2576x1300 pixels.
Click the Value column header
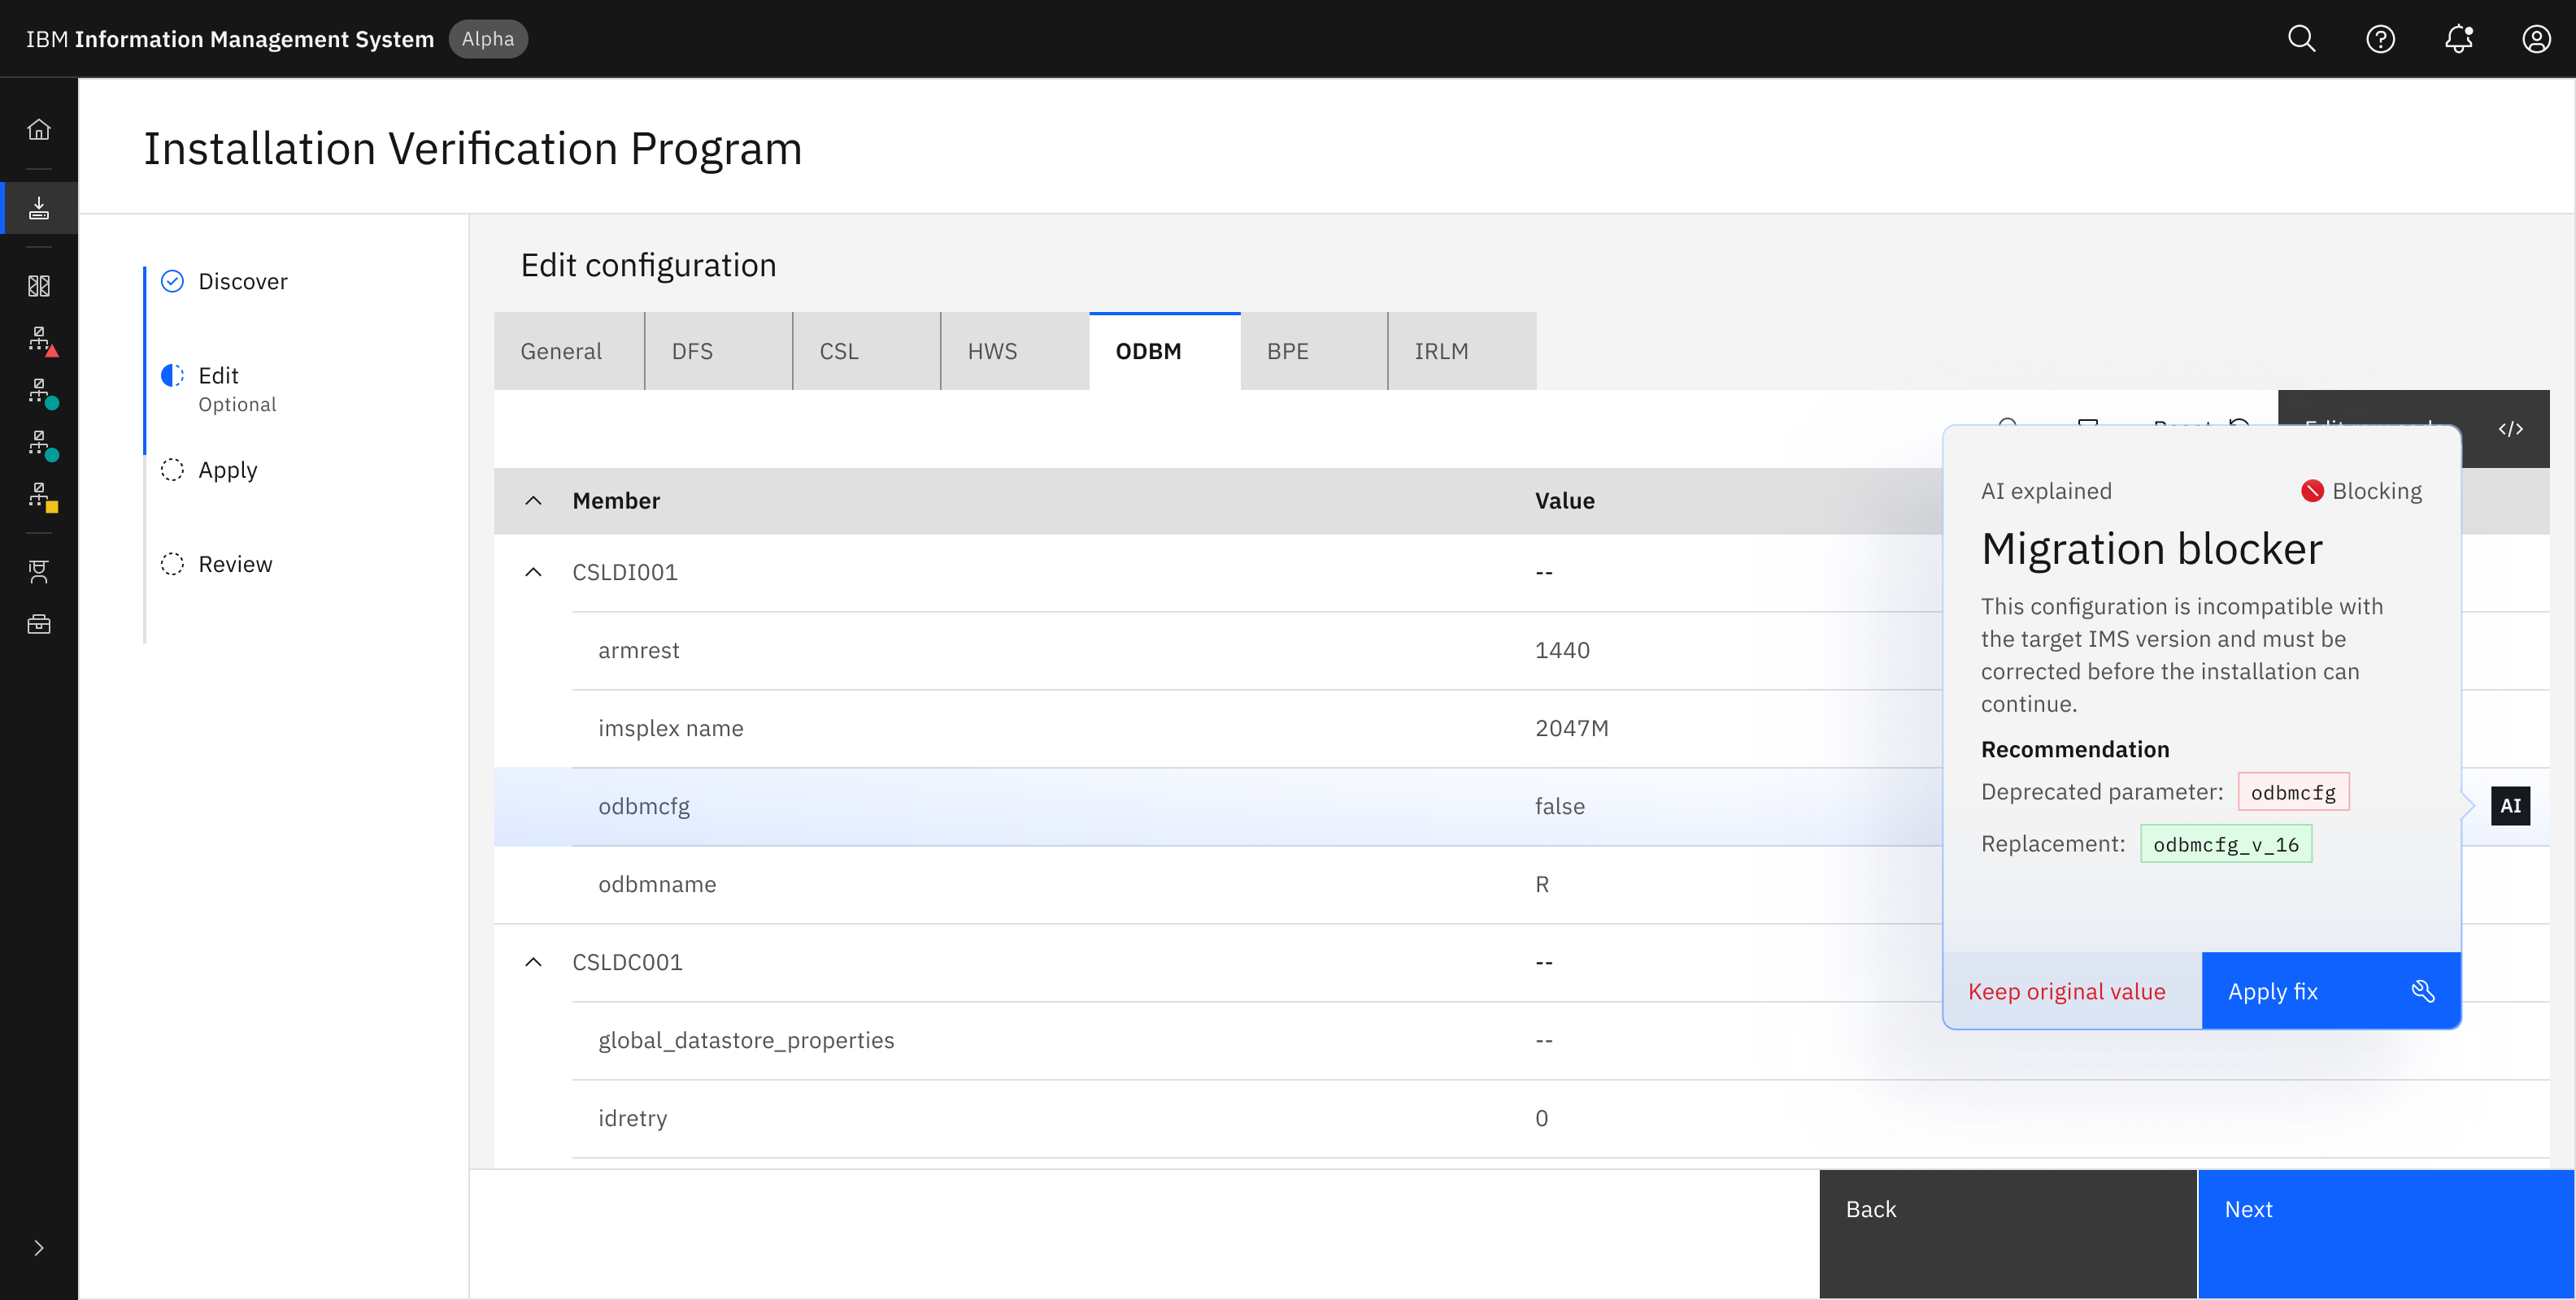1565,500
